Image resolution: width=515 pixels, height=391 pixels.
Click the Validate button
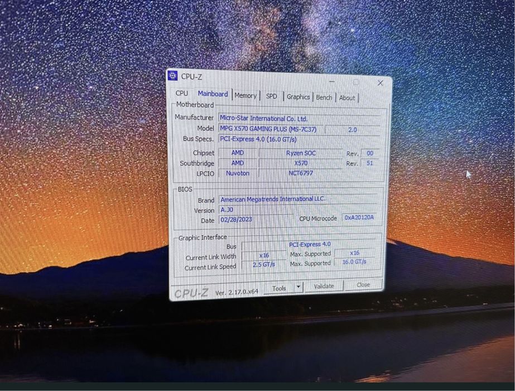(x=324, y=286)
